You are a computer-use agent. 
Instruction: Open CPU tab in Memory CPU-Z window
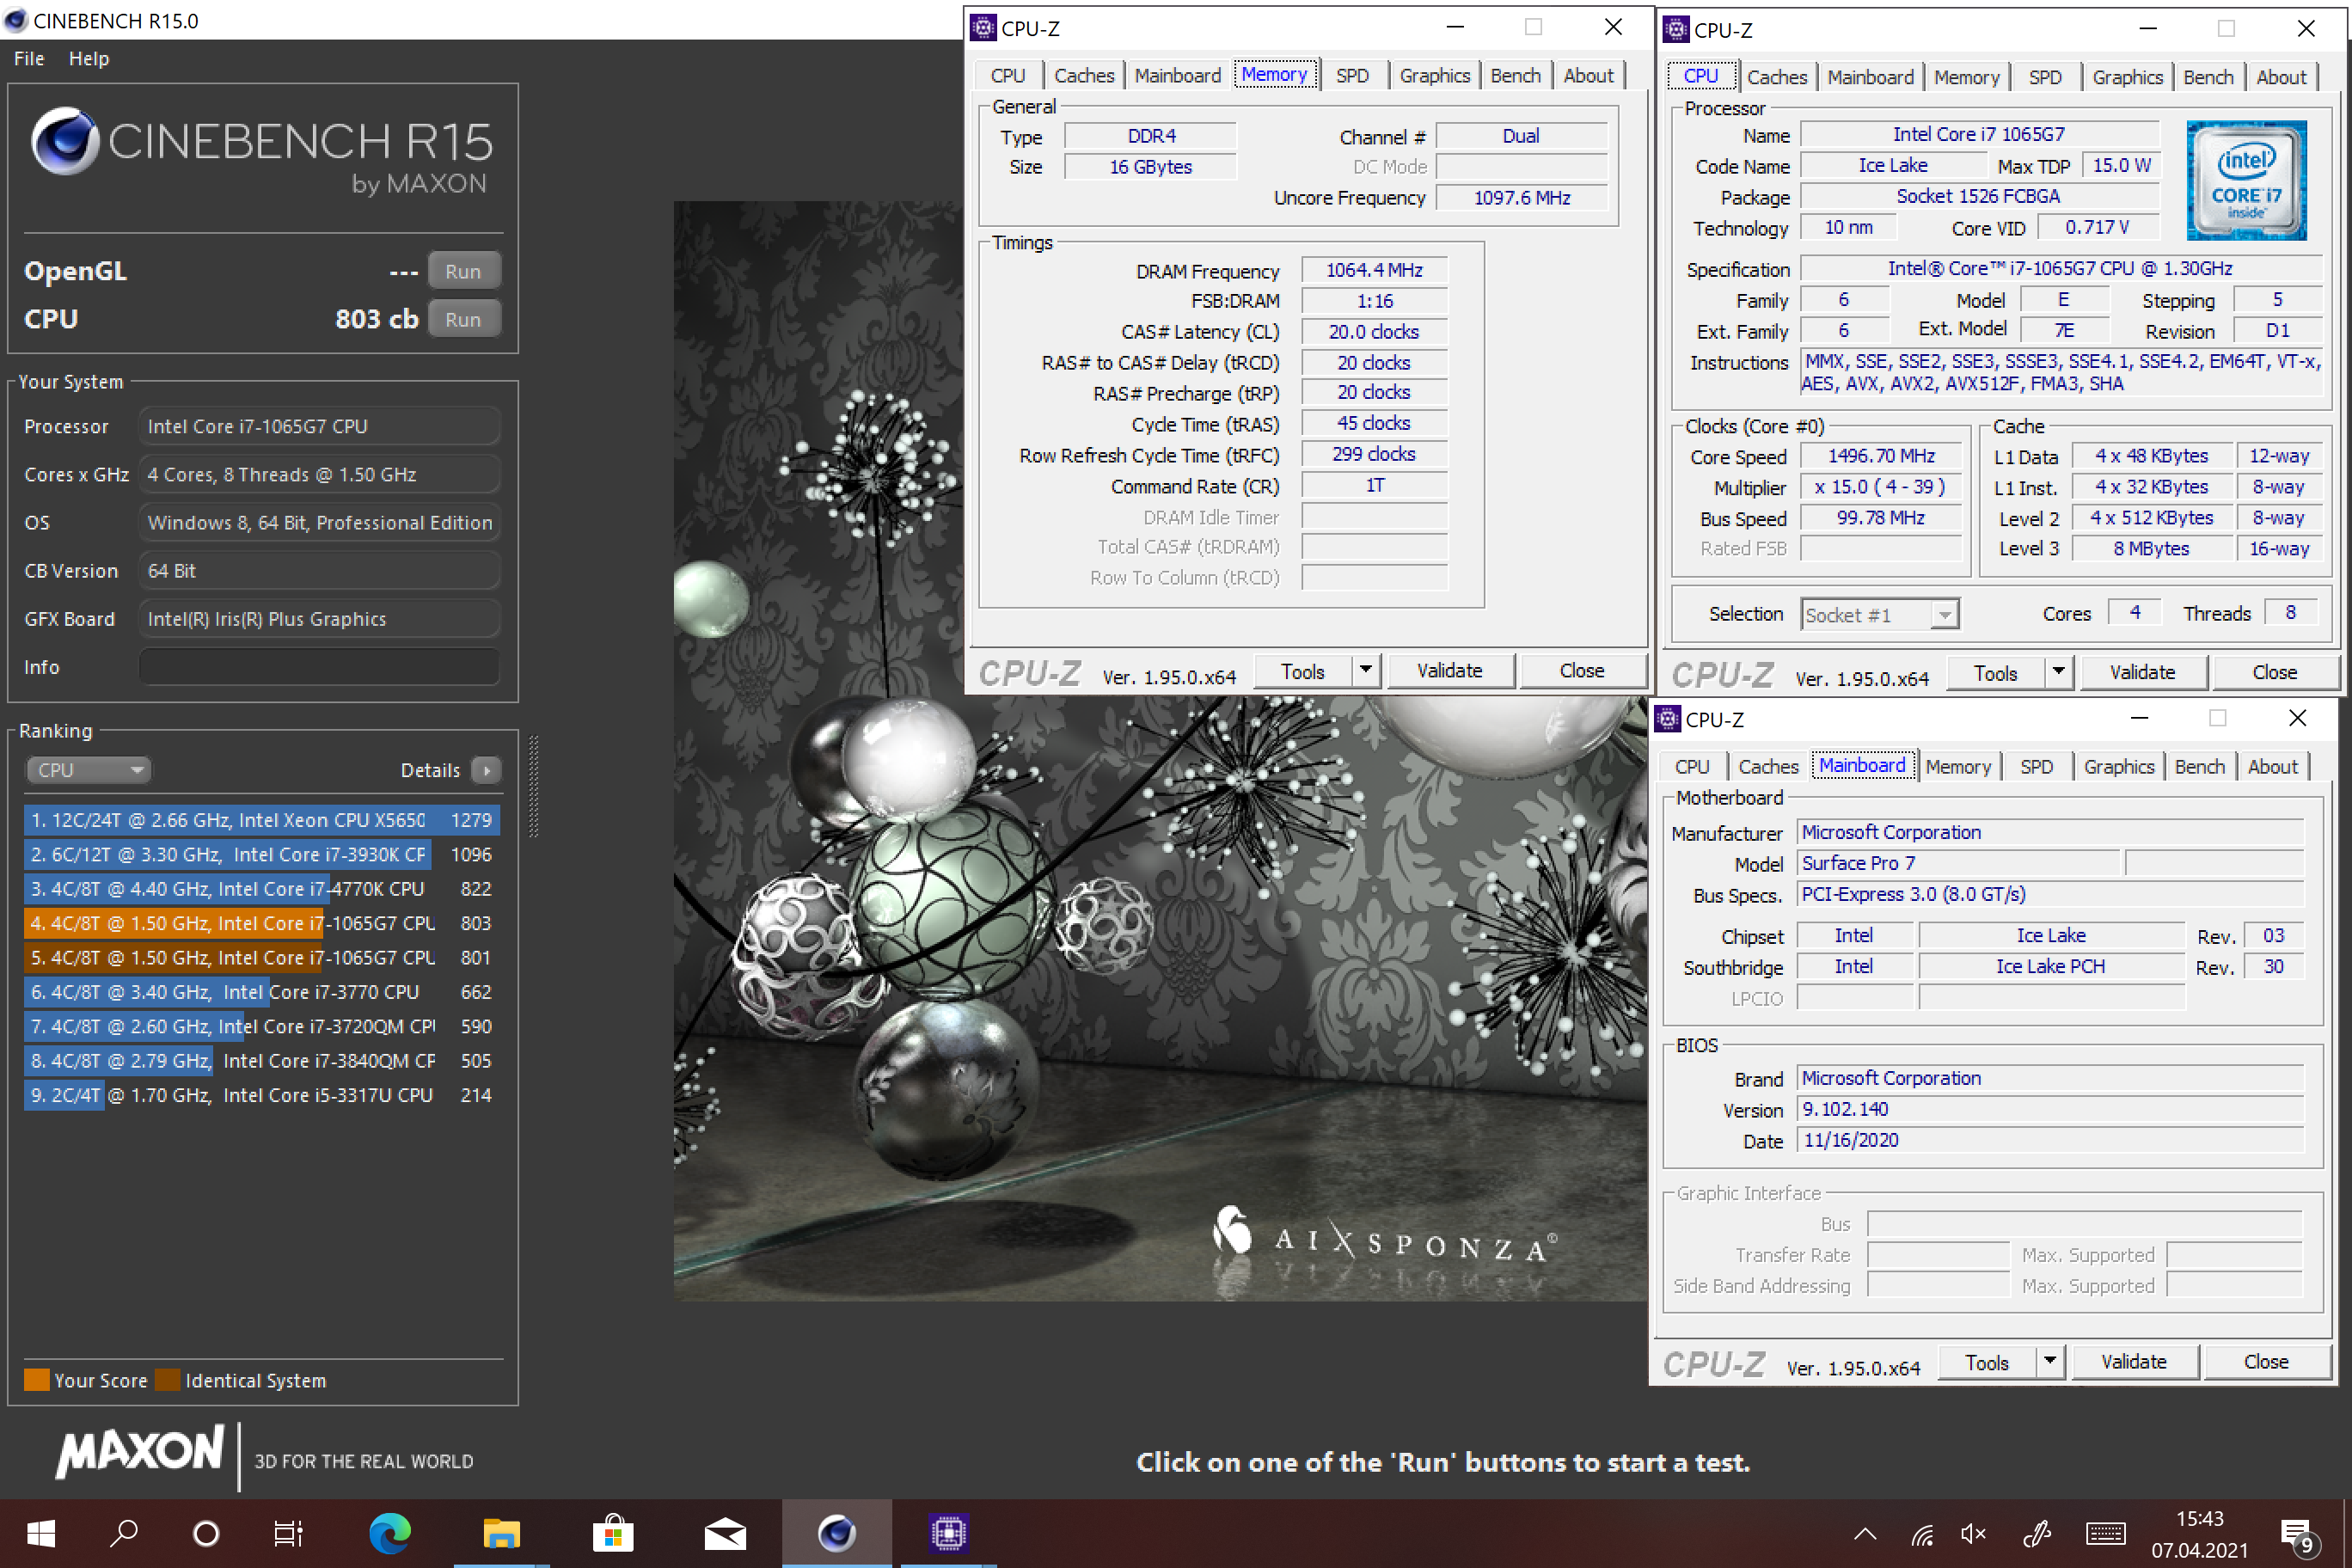pos(1008,76)
